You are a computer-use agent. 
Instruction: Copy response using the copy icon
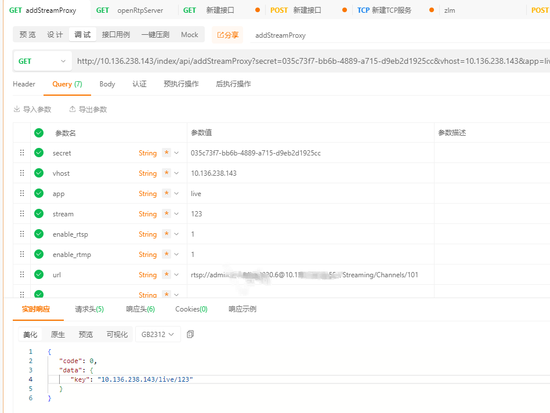point(190,334)
